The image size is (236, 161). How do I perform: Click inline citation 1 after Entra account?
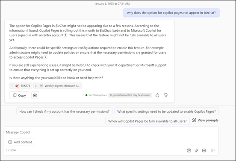[x=65, y=35]
